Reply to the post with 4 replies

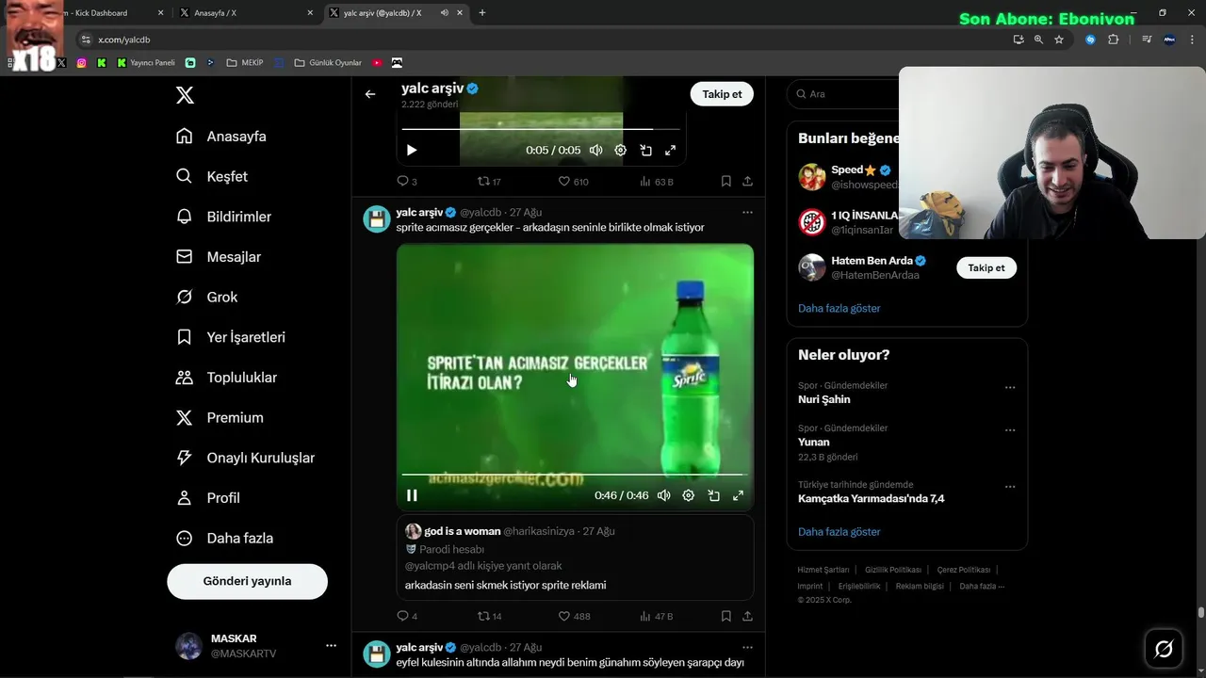[x=407, y=617]
